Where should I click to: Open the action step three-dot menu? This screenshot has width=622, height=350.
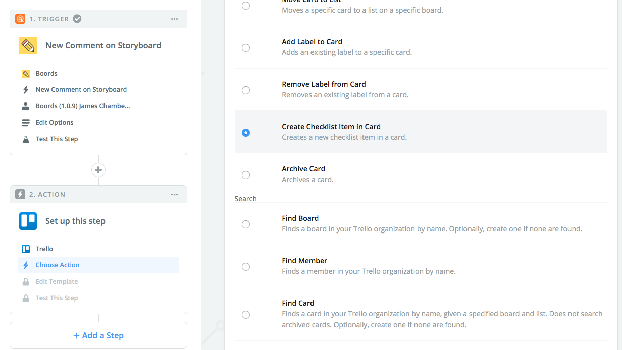coord(174,194)
